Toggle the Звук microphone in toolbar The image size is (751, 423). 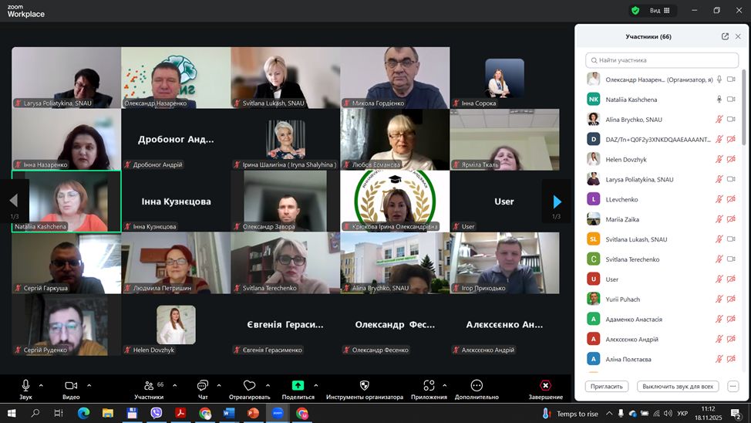[x=25, y=385]
